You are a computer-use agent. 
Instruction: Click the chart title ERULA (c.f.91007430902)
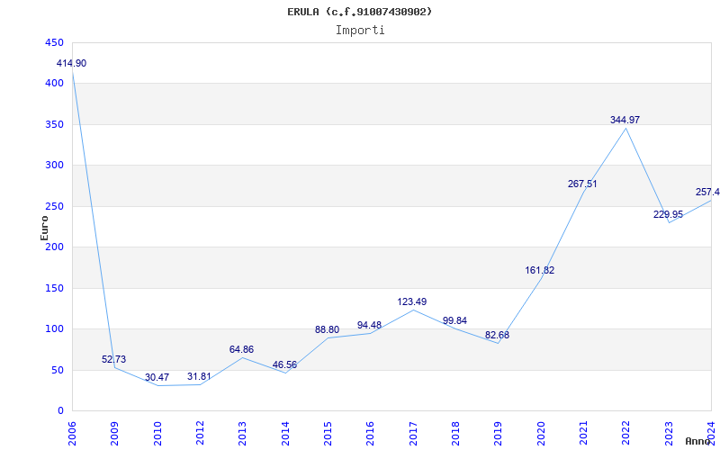(x=359, y=12)
